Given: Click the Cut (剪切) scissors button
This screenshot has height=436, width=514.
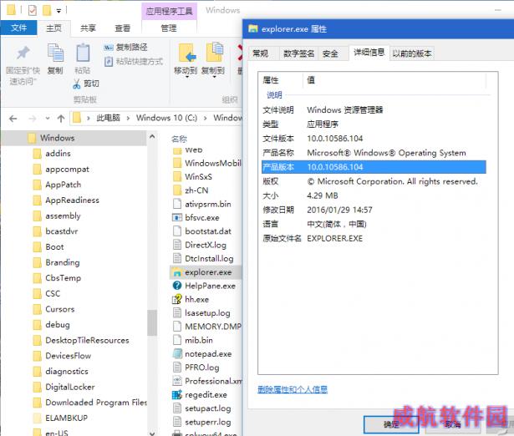Looking at the screenshot, I should [x=86, y=84].
